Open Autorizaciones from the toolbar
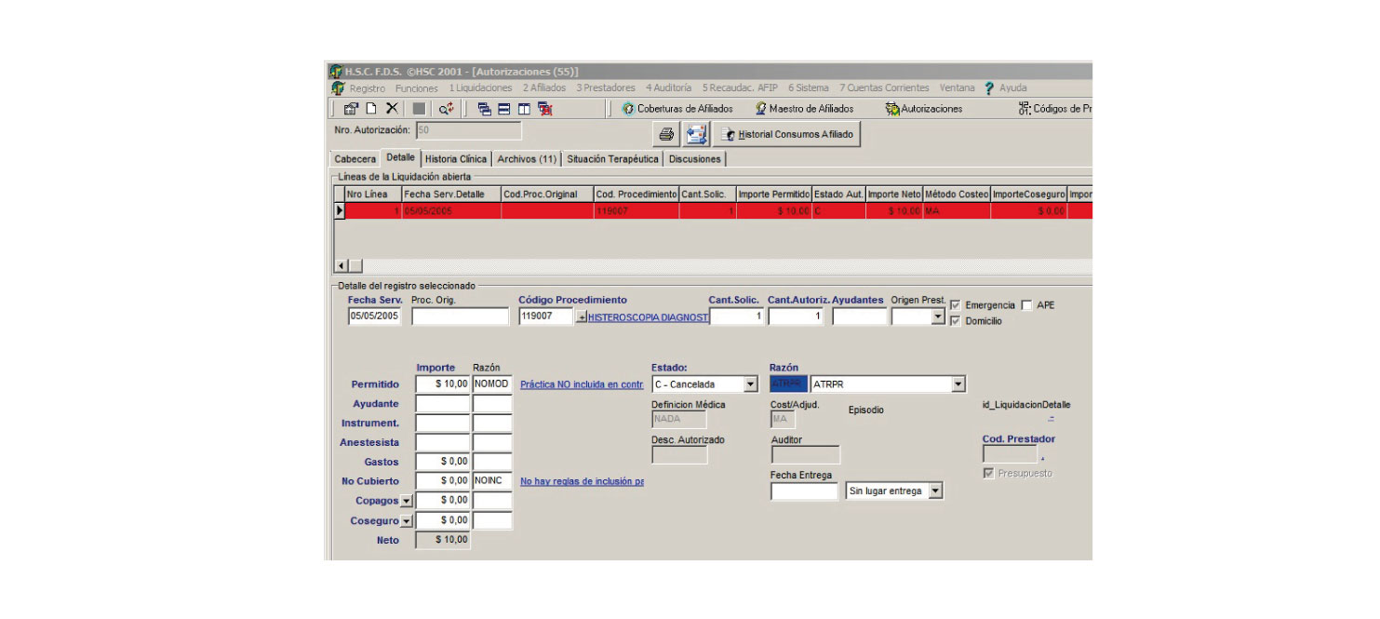The image size is (1380, 619). pyautogui.click(x=924, y=109)
